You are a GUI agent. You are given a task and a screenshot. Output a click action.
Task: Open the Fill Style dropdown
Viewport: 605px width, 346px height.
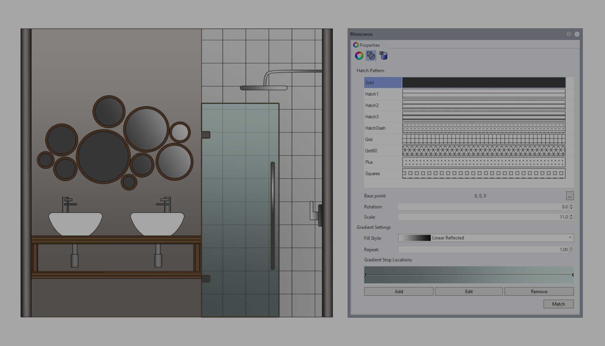tap(486, 238)
